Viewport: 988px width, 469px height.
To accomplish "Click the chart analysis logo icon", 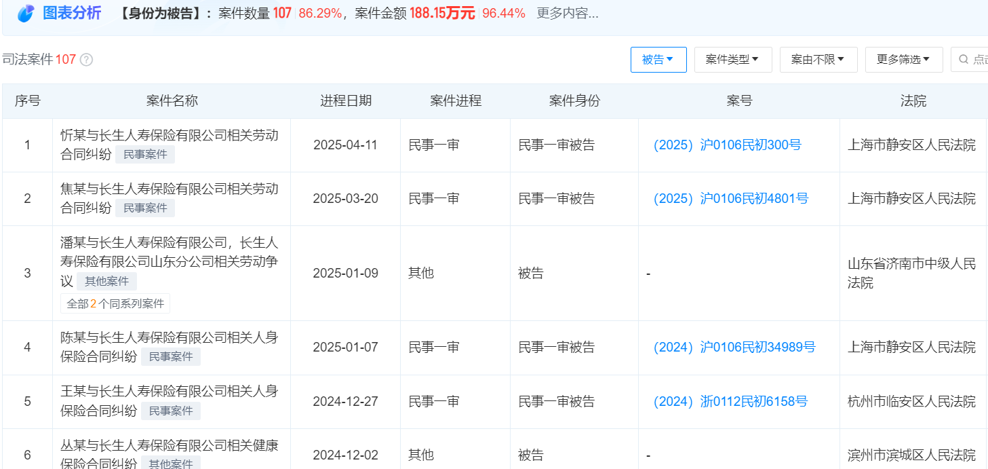I will (26, 13).
